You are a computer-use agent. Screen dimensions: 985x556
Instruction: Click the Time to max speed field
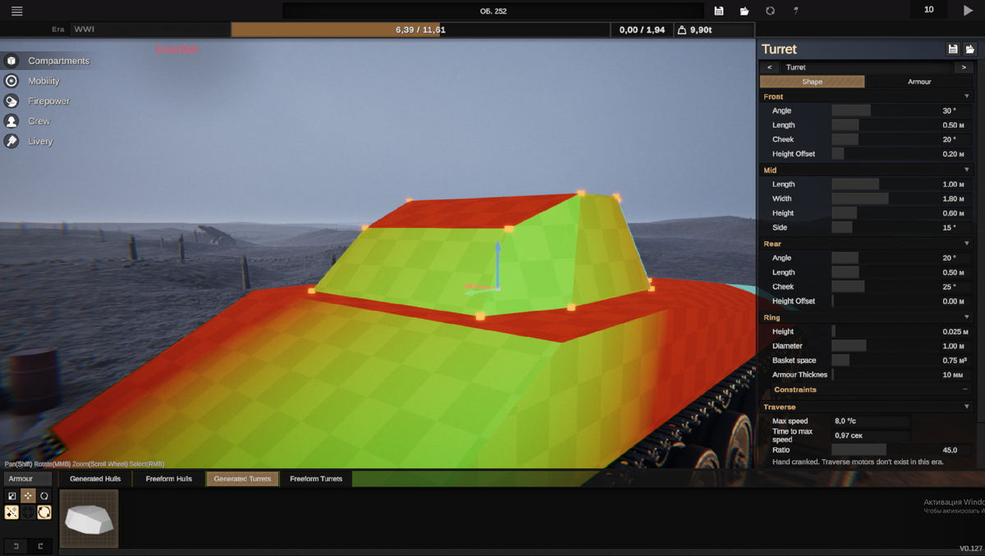pyautogui.click(x=872, y=435)
